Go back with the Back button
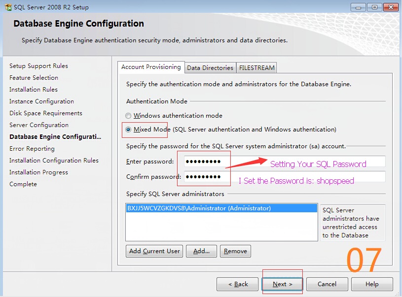The width and height of the screenshot is (402, 297). click(238, 284)
